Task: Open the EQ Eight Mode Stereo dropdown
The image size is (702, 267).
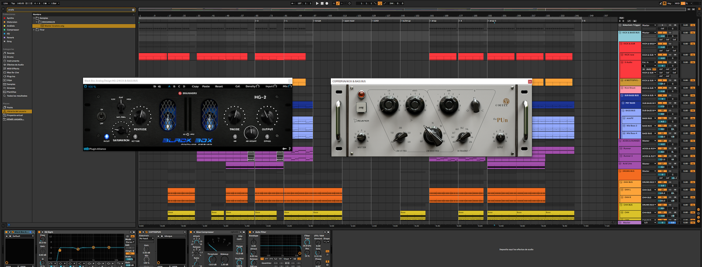Action: click(x=130, y=242)
